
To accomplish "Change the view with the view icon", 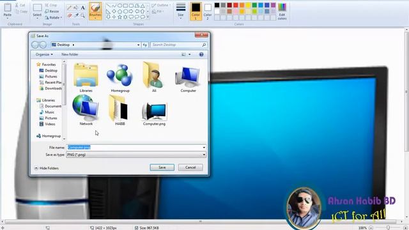I will (x=183, y=54).
